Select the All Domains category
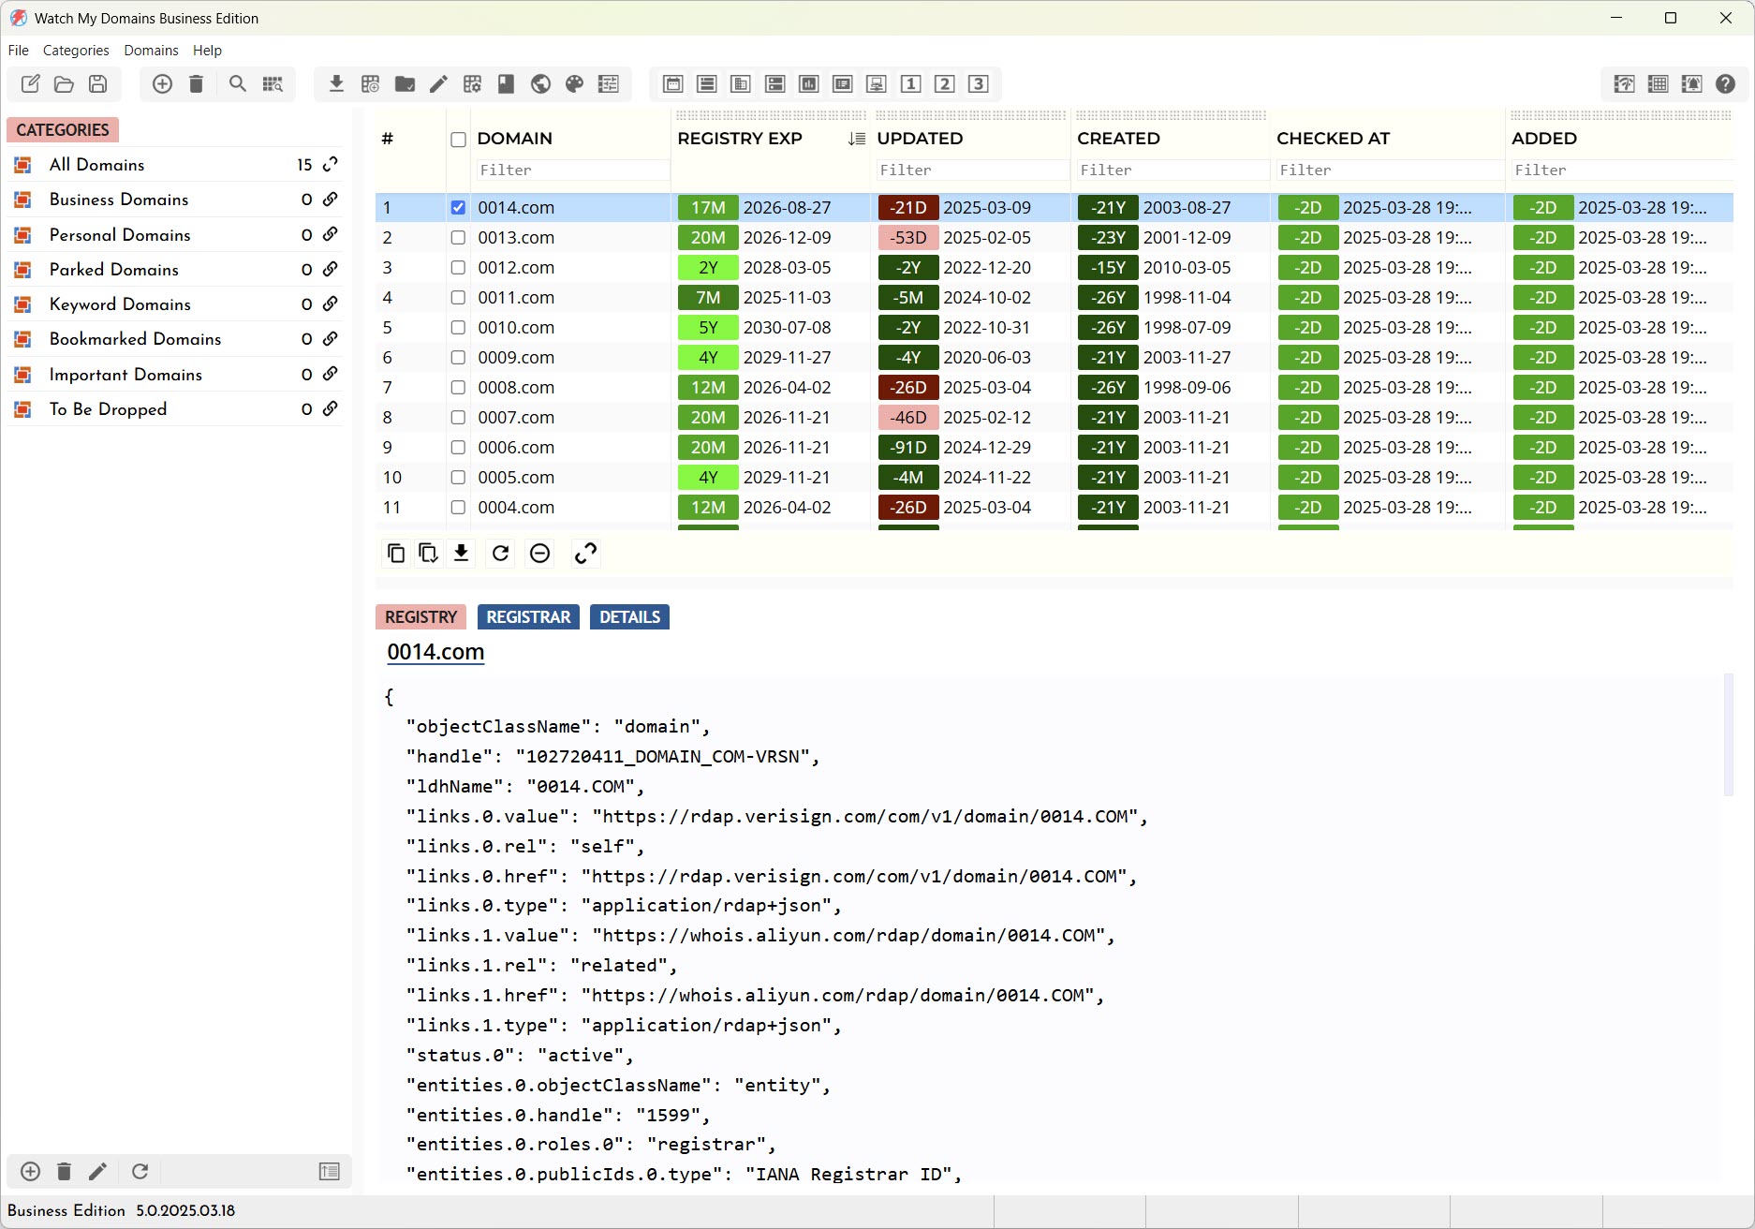The image size is (1755, 1229). [x=175, y=165]
